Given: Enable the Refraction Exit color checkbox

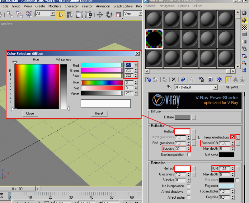Looking at the screenshot, I should [237, 180].
